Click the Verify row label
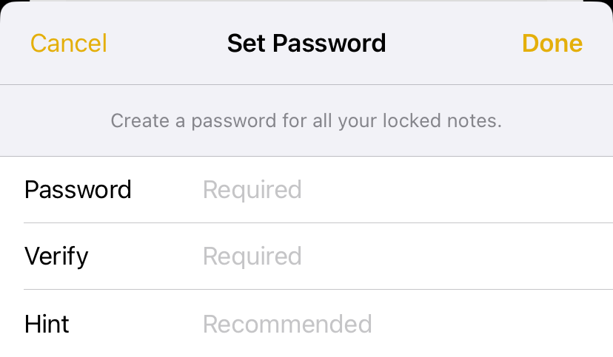The image size is (613, 357). pyautogui.click(x=56, y=256)
